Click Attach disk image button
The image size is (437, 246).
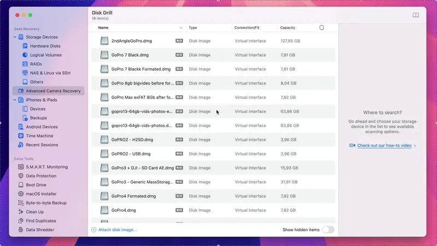coord(114,230)
